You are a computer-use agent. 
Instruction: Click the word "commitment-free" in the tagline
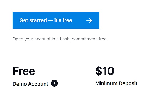(x=90, y=39)
